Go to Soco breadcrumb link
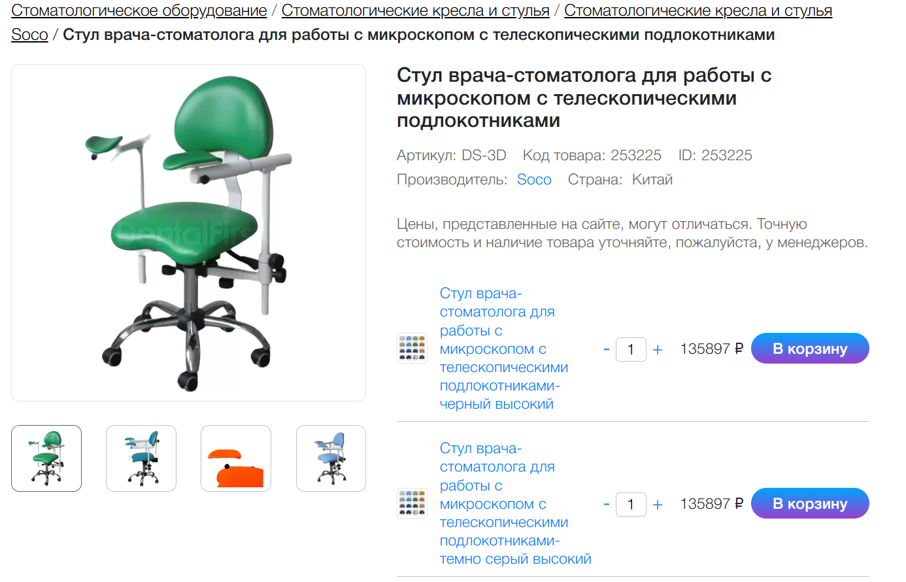Viewport: 906px width, 582px height. click(x=29, y=35)
